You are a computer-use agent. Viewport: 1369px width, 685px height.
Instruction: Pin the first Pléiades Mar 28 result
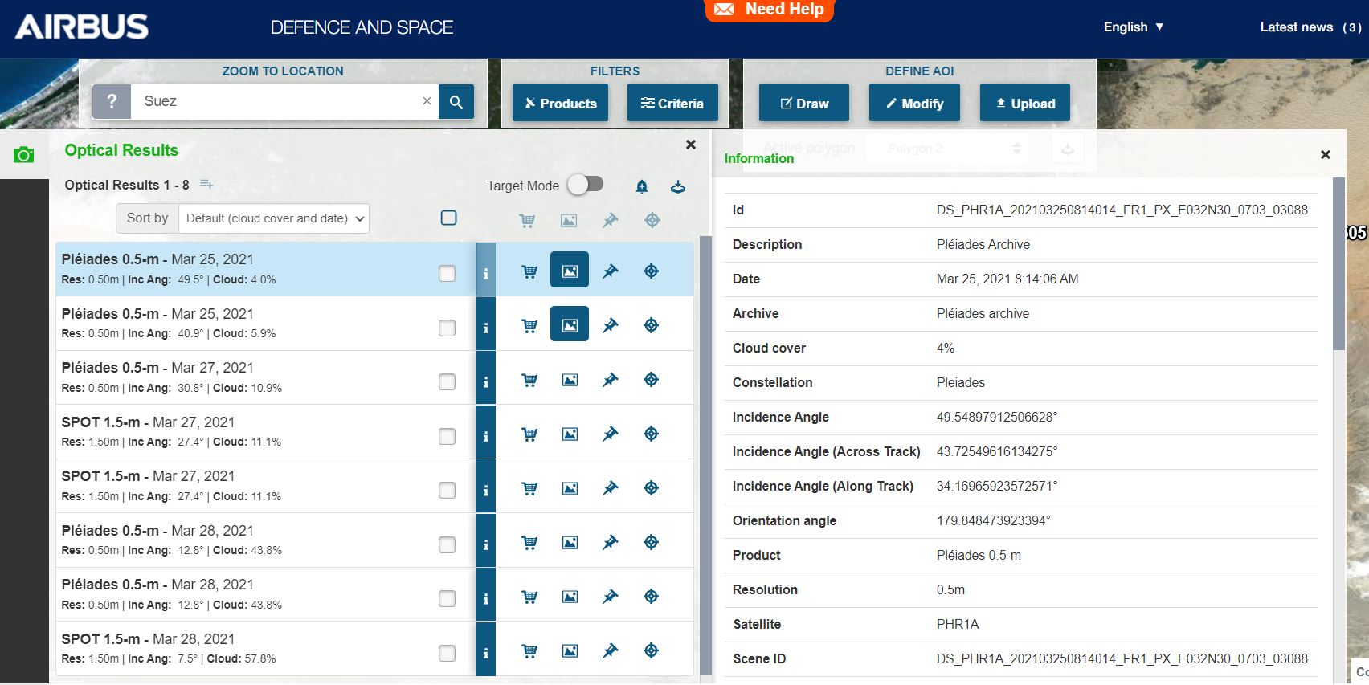tap(611, 542)
